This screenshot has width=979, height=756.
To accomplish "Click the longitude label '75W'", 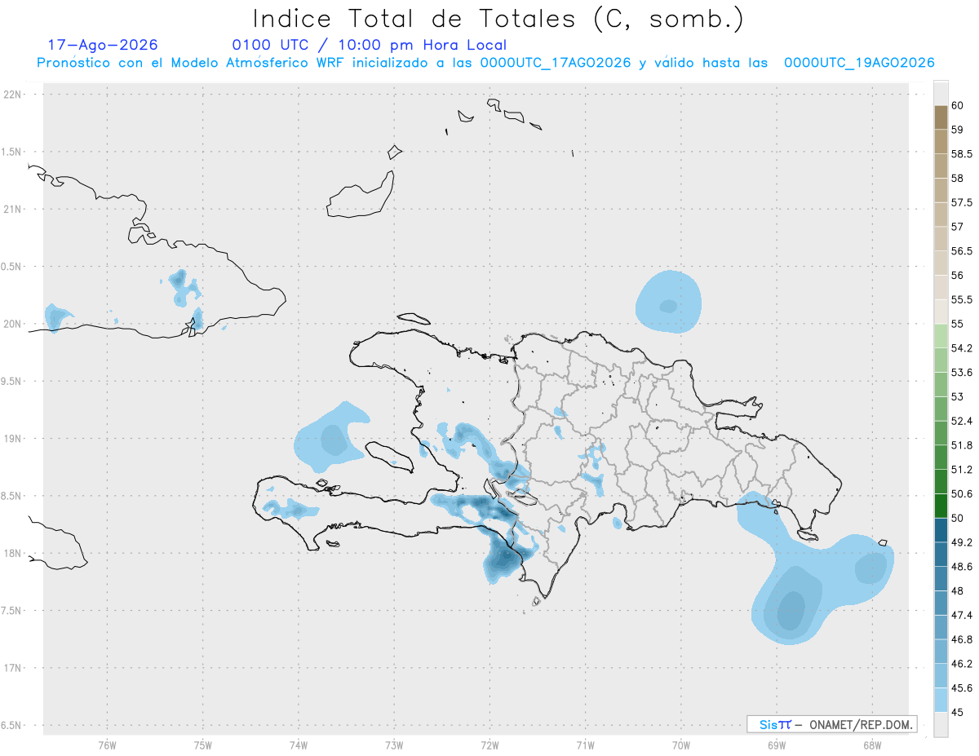I will coord(202,745).
